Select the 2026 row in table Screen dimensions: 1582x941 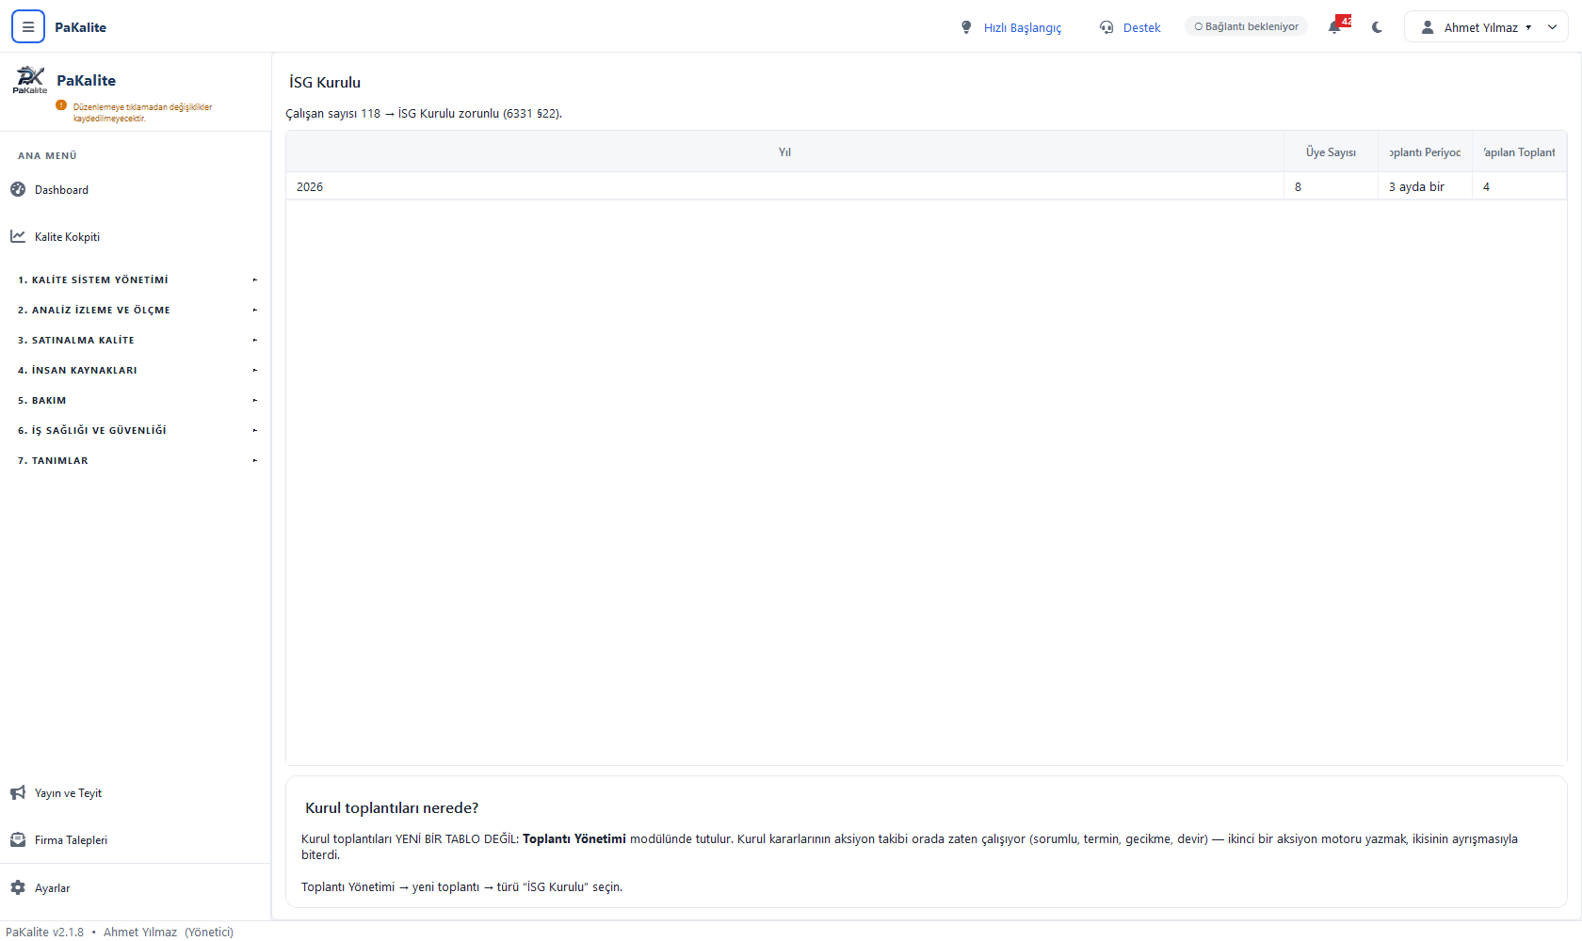926,186
